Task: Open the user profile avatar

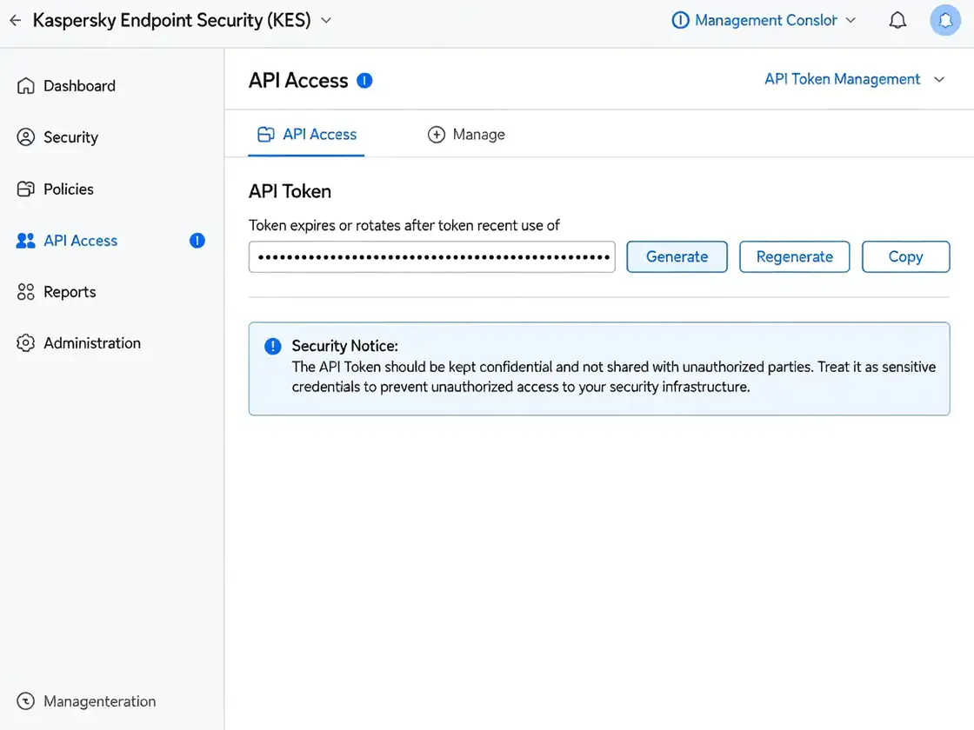Action: click(x=944, y=21)
